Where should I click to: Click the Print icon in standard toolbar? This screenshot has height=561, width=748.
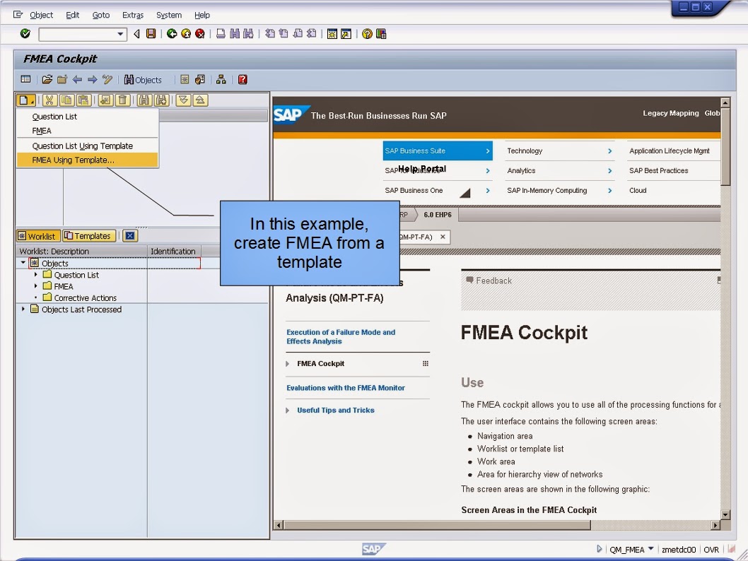point(221,33)
